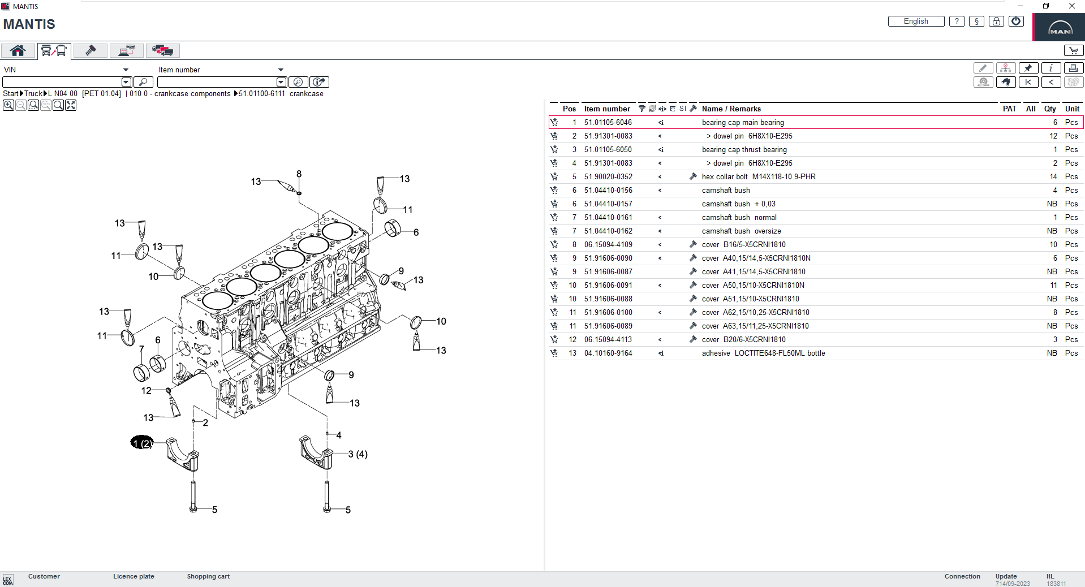Click the question mark help button
The image size is (1085, 587).
[957, 21]
